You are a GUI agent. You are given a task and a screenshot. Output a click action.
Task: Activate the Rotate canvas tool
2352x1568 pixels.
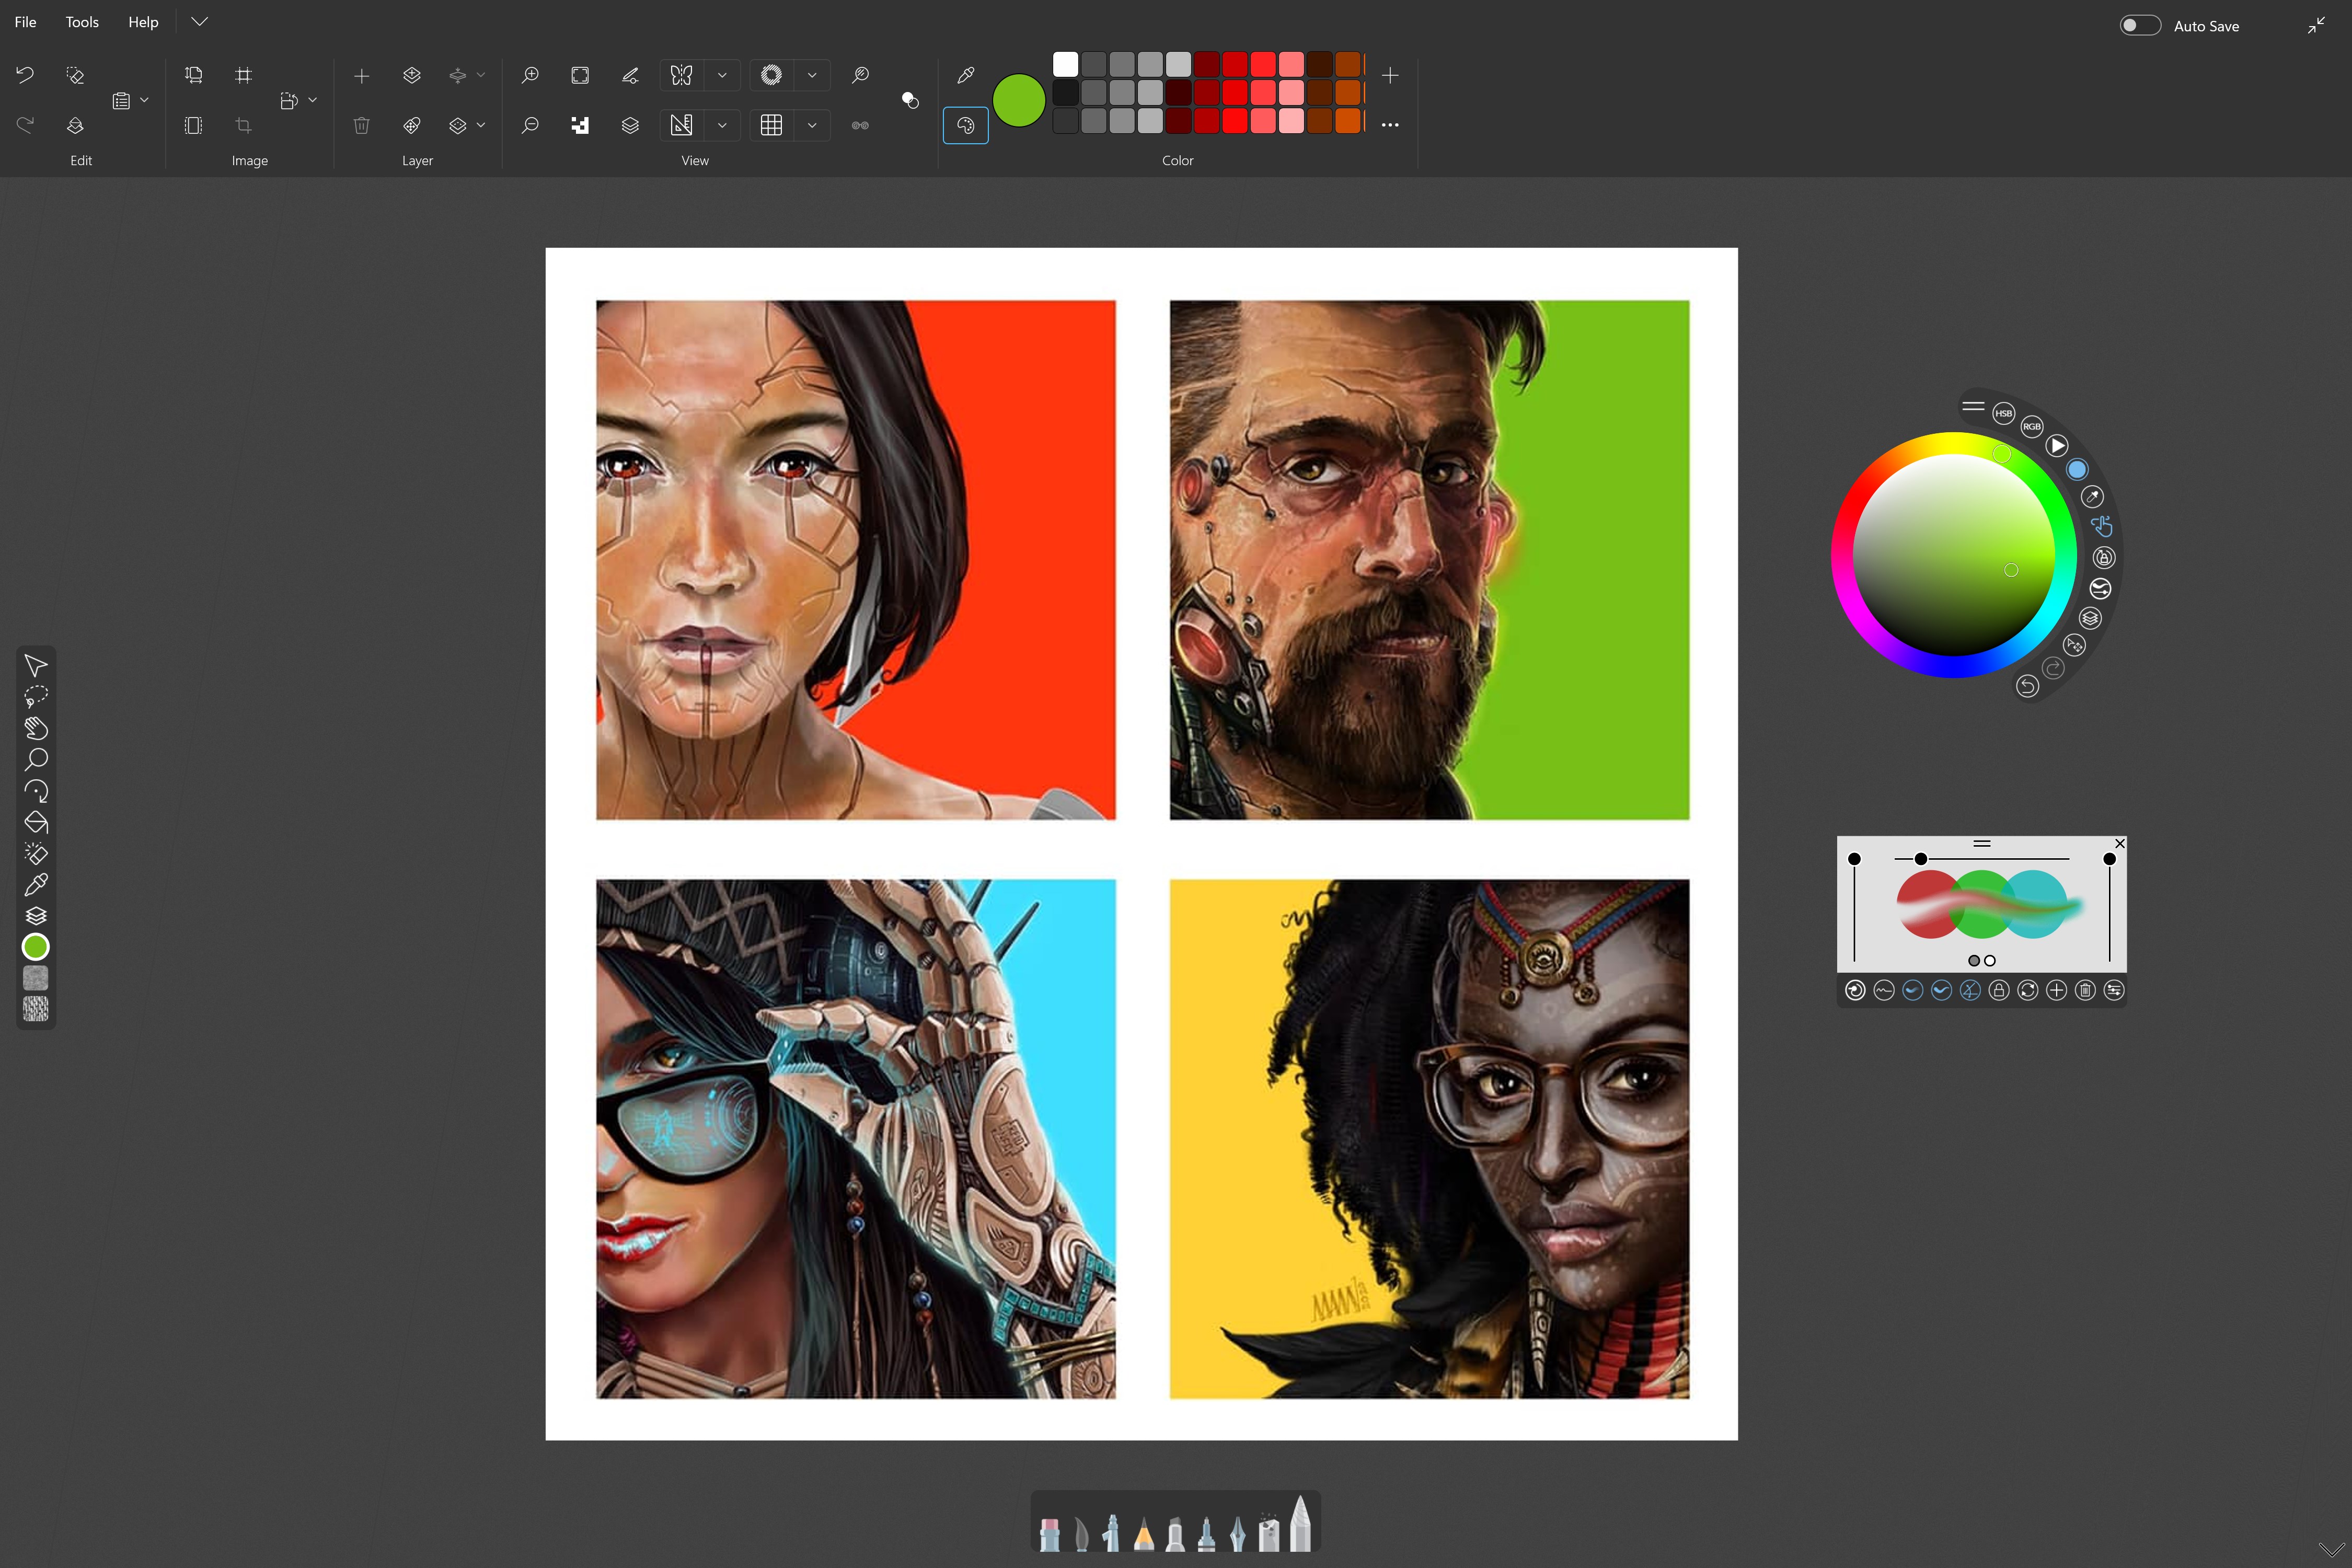tap(36, 791)
